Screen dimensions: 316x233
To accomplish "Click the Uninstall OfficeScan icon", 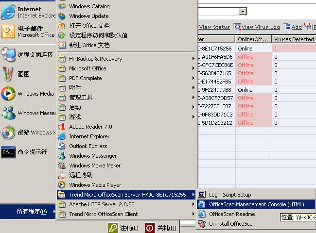I will 202,224.
